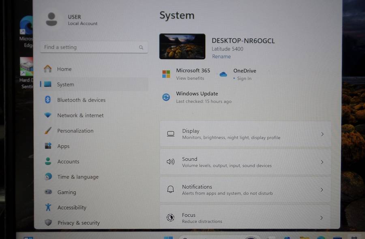Click the desktop wallpaper thumbnail image

click(x=182, y=46)
